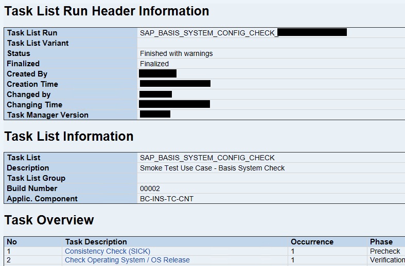Viewport: 405px width, 266px height.
Task: Select the Changed by label
Action: (29, 94)
